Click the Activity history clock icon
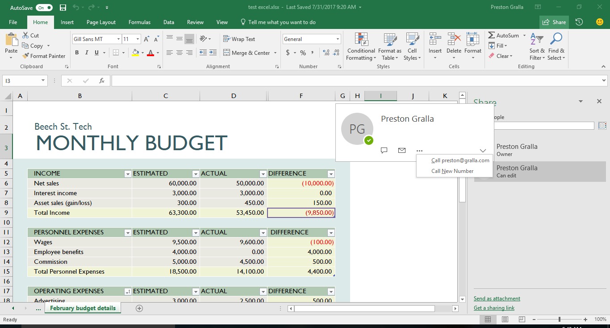 [579, 22]
